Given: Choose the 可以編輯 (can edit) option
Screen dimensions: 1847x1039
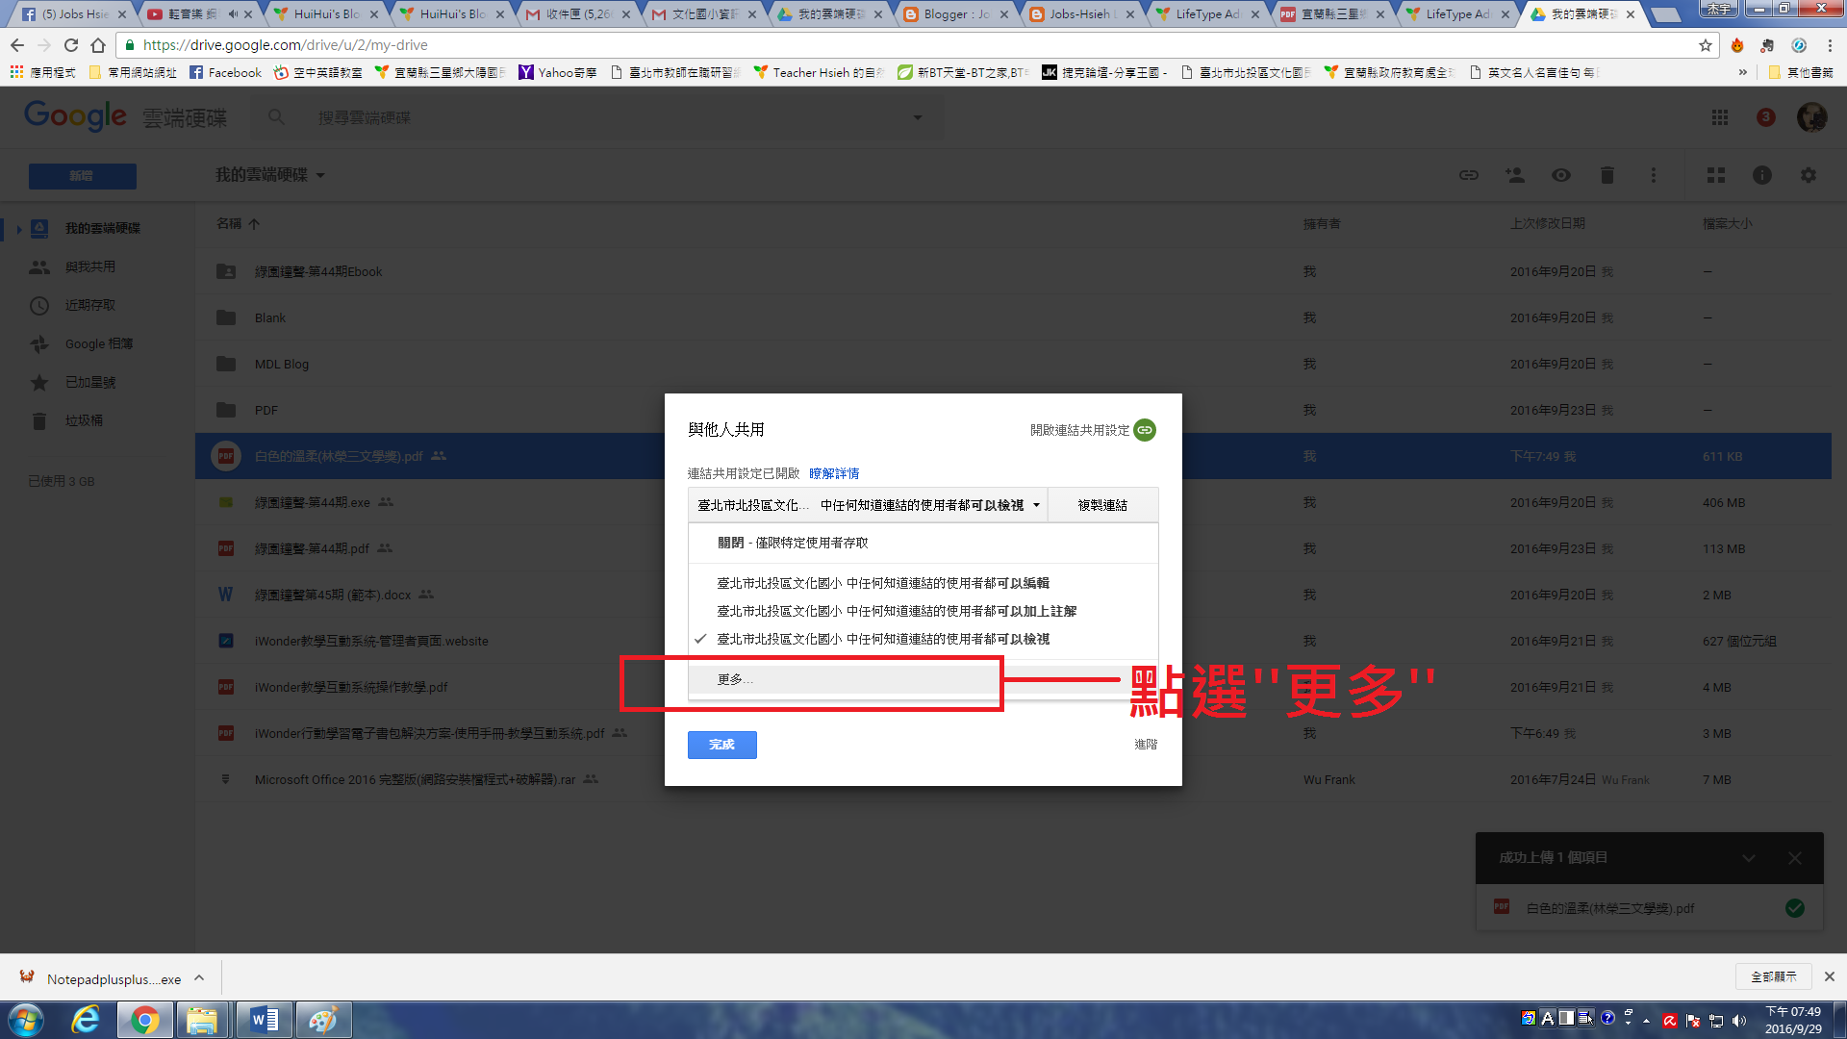Looking at the screenshot, I should coord(923,583).
